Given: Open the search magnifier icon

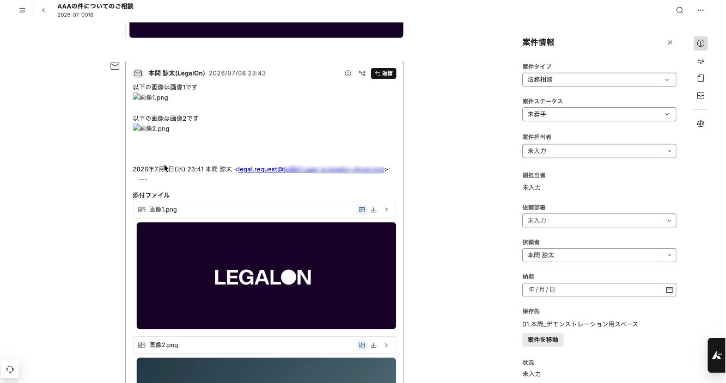Looking at the screenshot, I should point(680,10).
